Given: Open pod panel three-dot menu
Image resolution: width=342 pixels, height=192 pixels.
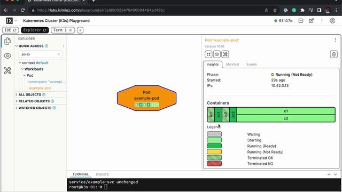Looking at the screenshot, I should click(x=336, y=40).
